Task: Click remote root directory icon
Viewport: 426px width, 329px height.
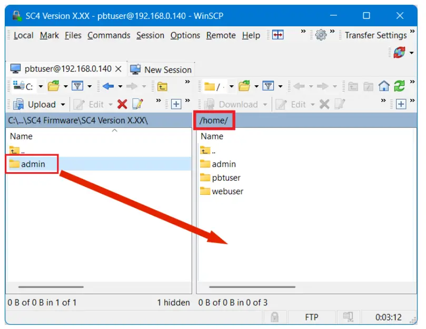Action: pyautogui.click(x=368, y=87)
